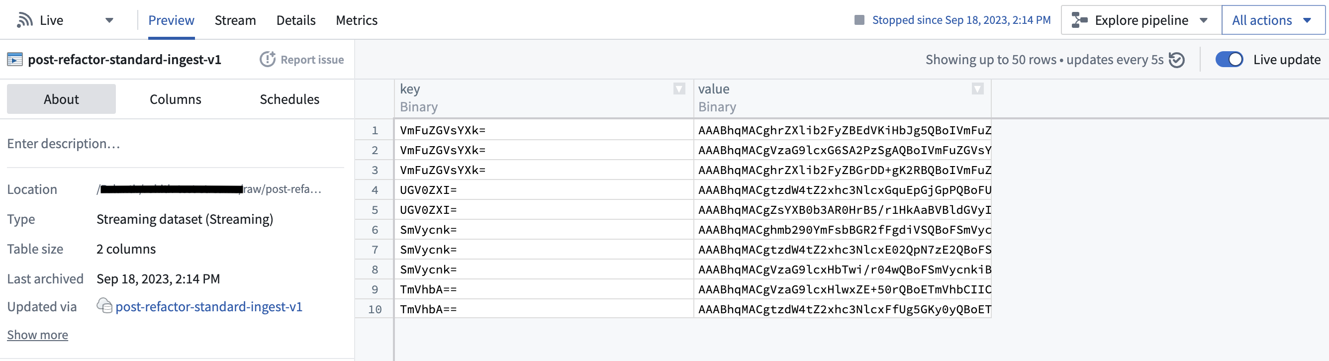This screenshot has height=361, width=1329.
Task: Click the dataset icon beside post-refactor-standard-ingest-v1 title
Action: pyautogui.click(x=14, y=60)
